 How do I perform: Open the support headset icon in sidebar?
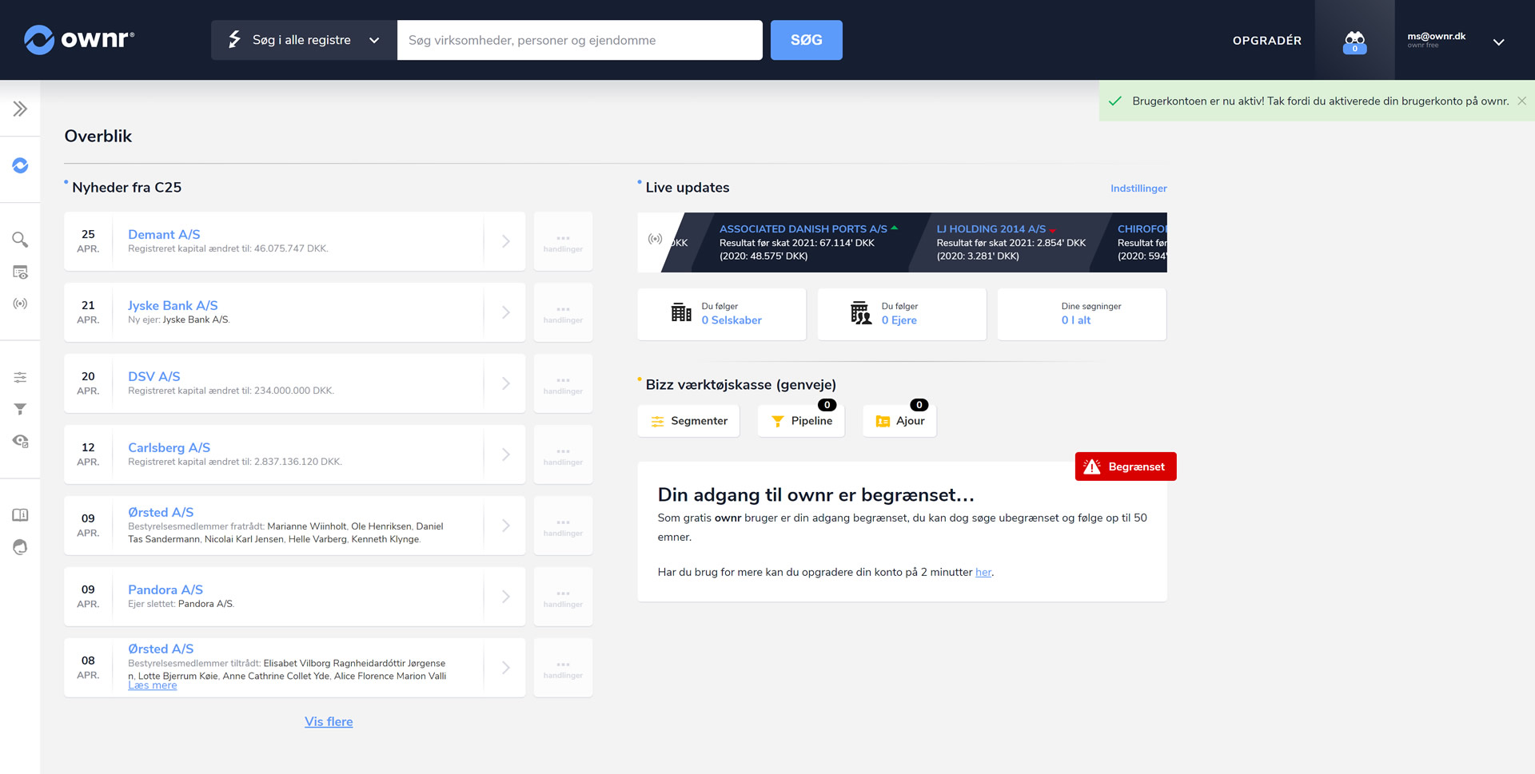(x=20, y=547)
